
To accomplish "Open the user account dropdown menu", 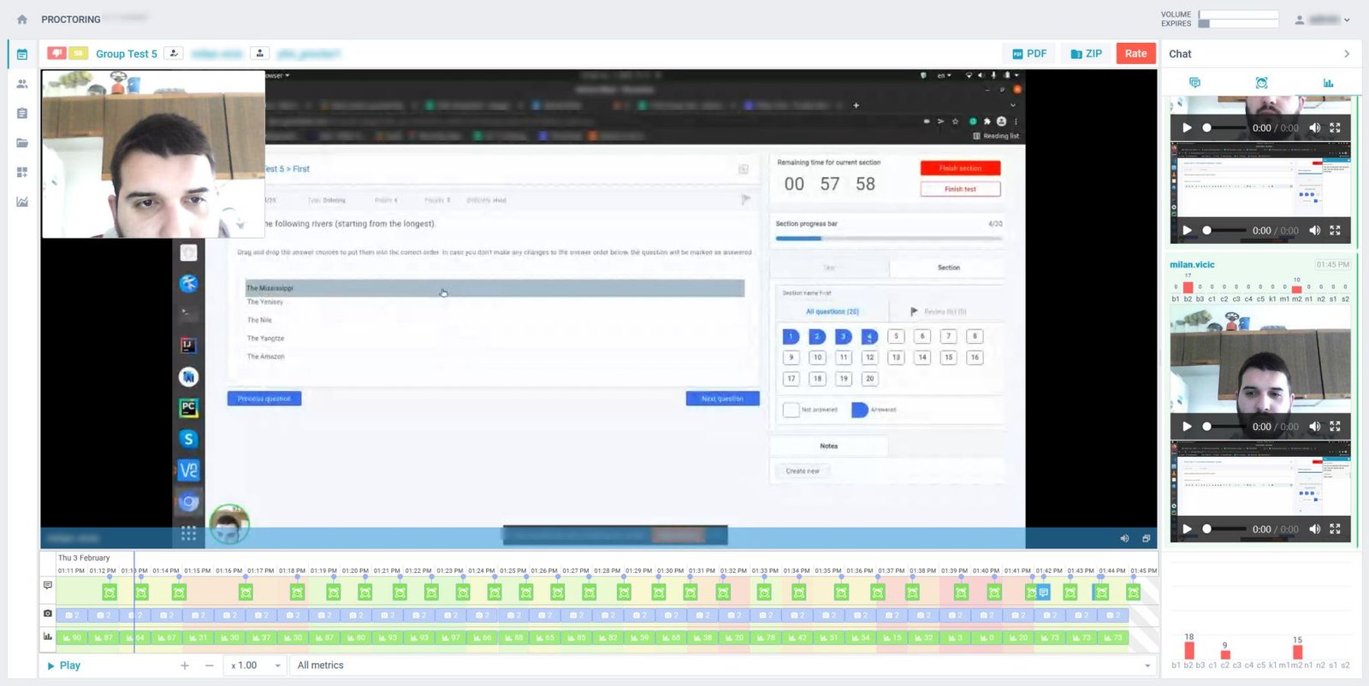I will 1323,20.
